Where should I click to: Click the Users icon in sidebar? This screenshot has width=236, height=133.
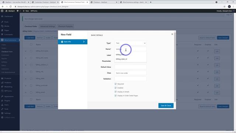tap(2, 105)
